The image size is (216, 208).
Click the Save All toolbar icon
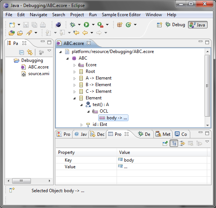(34, 25)
